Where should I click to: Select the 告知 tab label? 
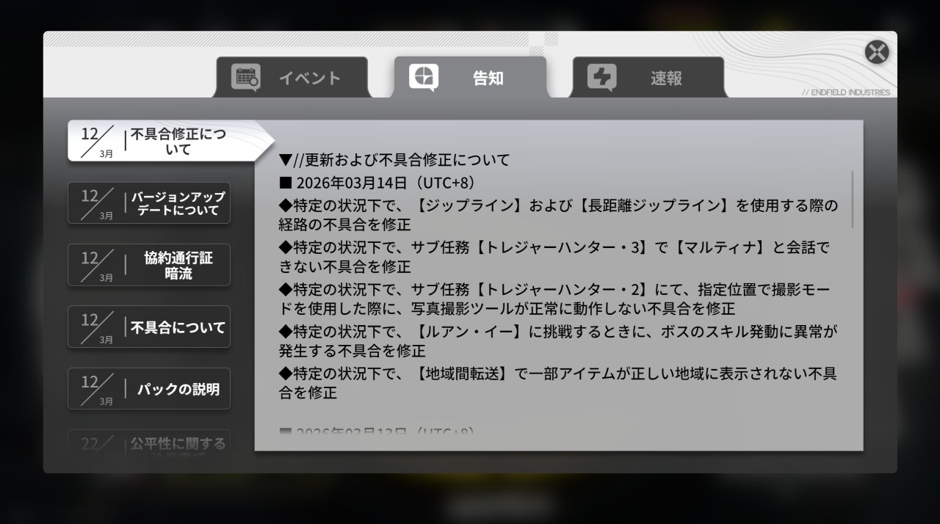point(488,79)
